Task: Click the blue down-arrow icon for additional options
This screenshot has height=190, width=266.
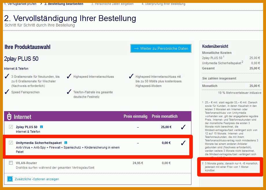Action: 10,179
